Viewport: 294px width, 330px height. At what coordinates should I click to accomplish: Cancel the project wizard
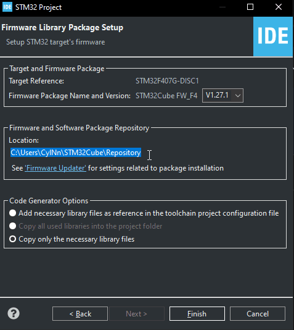(x=258, y=313)
